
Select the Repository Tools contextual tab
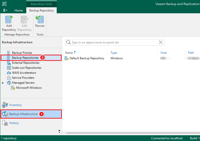click(x=41, y=4)
